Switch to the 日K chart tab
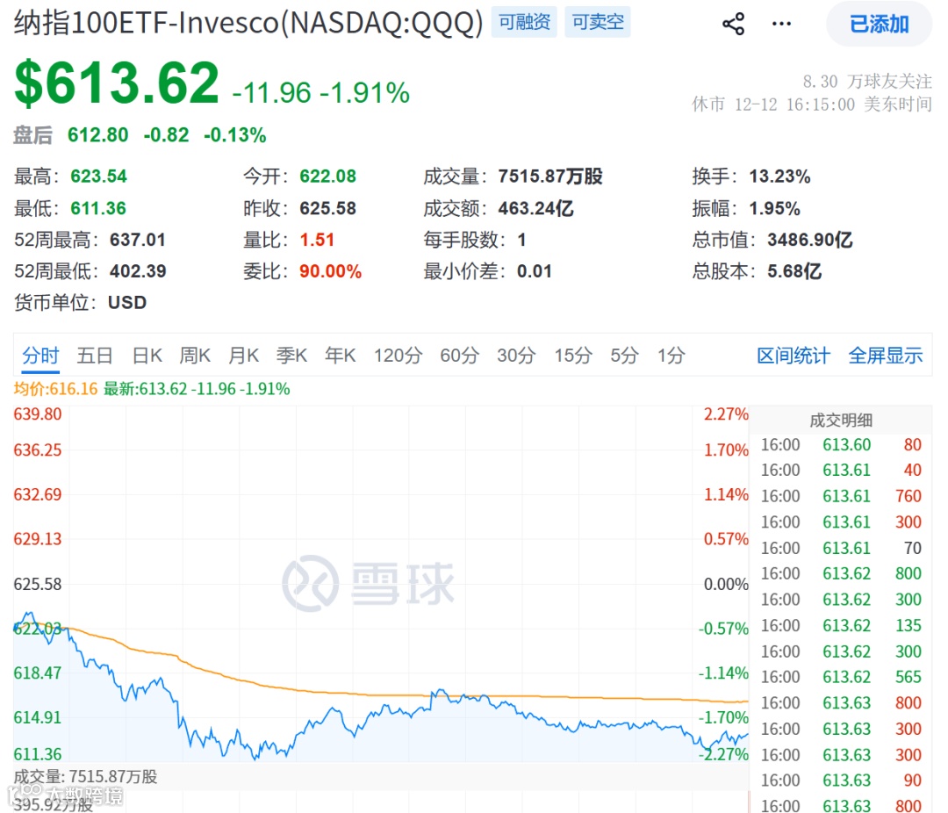 pyautogui.click(x=147, y=356)
